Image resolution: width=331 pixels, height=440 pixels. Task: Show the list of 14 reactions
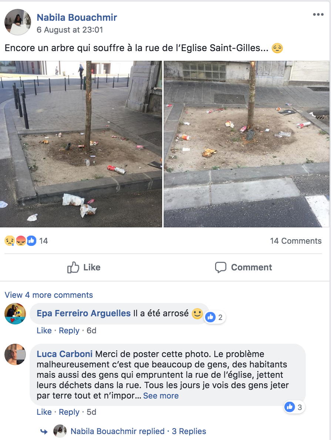(x=43, y=241)
